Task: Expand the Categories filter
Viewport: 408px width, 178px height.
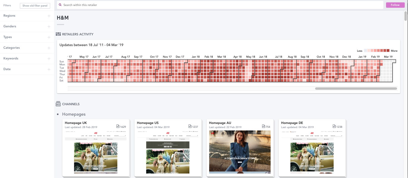Action: coord(27,48)
